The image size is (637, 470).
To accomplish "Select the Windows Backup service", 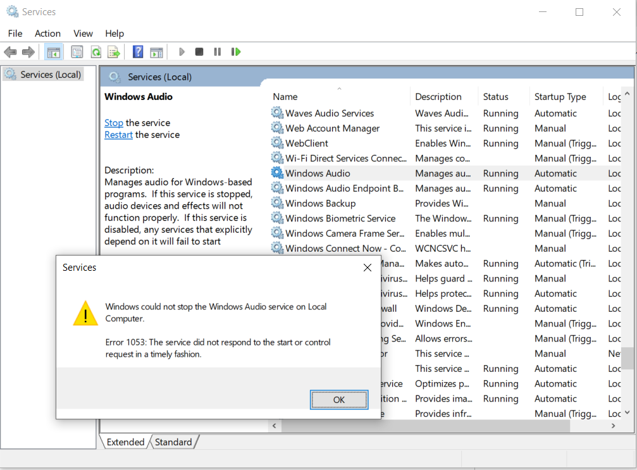I will tap(321, 204).
